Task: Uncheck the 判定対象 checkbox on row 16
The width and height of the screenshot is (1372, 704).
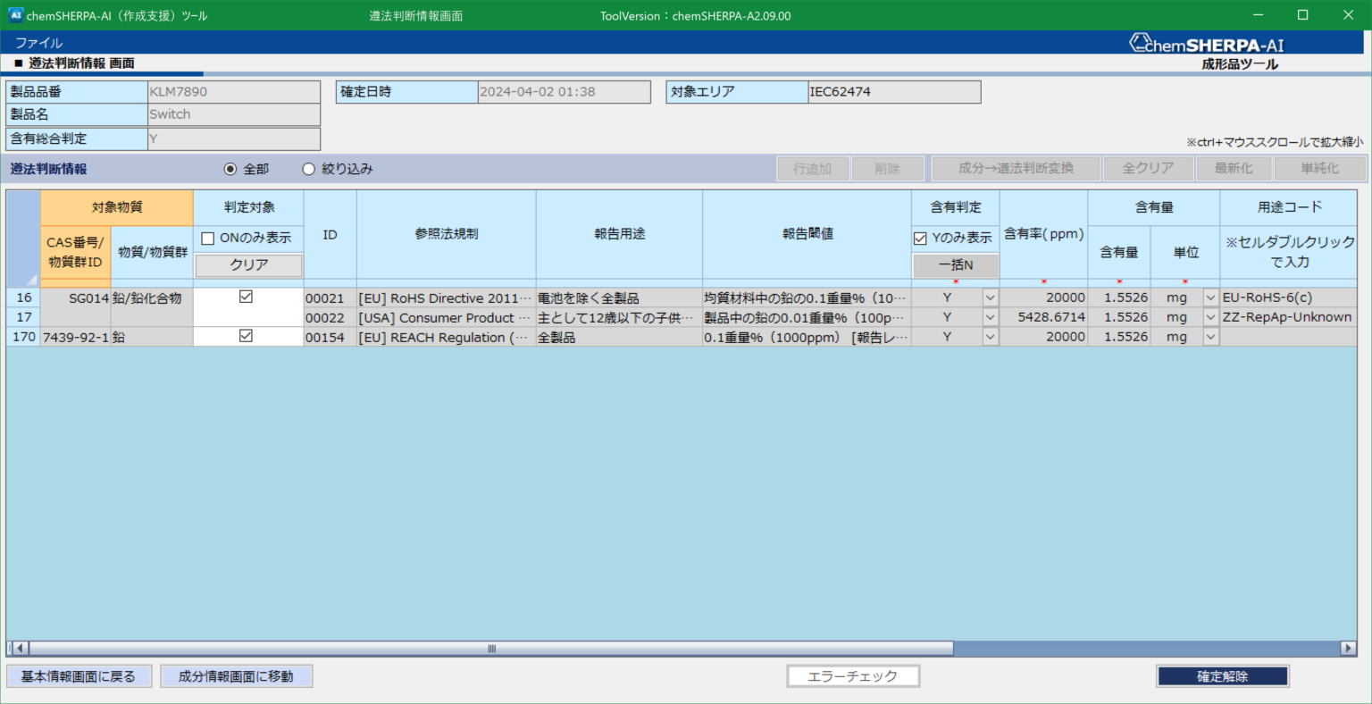Action: click(x=247, y=297)
